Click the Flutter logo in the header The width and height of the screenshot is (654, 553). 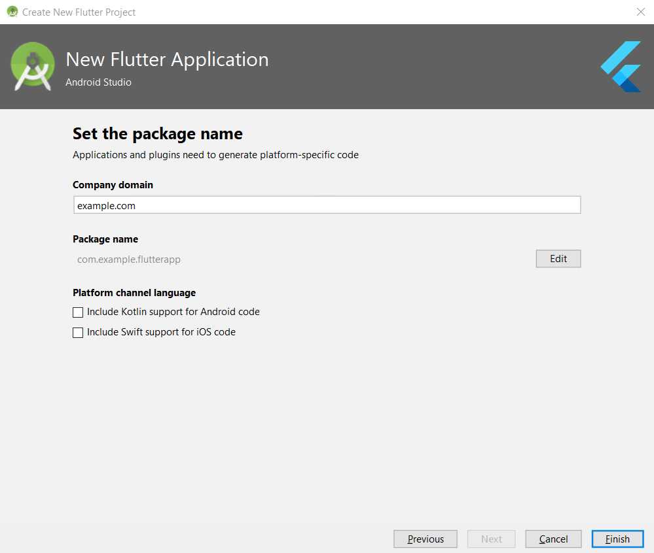[620, 66]
